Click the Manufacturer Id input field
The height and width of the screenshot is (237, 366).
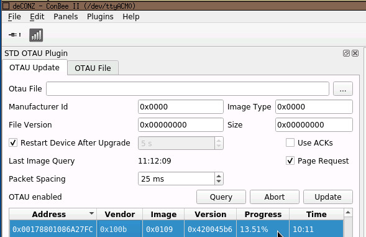tap(181, 107)
